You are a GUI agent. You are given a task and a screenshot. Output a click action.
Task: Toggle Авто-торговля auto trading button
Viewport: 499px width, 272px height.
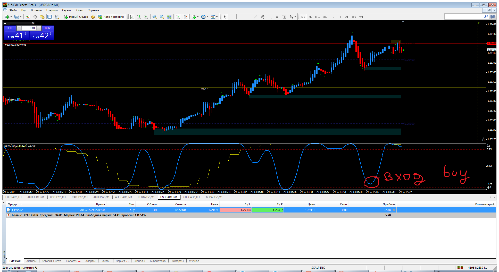[x=111, y=17]
